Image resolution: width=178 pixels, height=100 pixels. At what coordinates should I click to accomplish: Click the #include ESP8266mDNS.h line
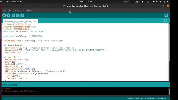(x=16, y=29)
